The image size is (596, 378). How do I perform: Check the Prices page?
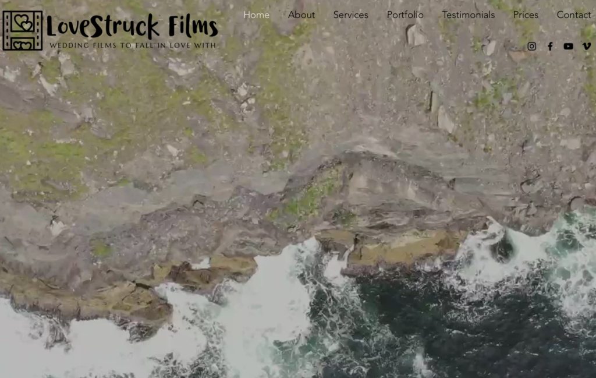click(526, 15)
